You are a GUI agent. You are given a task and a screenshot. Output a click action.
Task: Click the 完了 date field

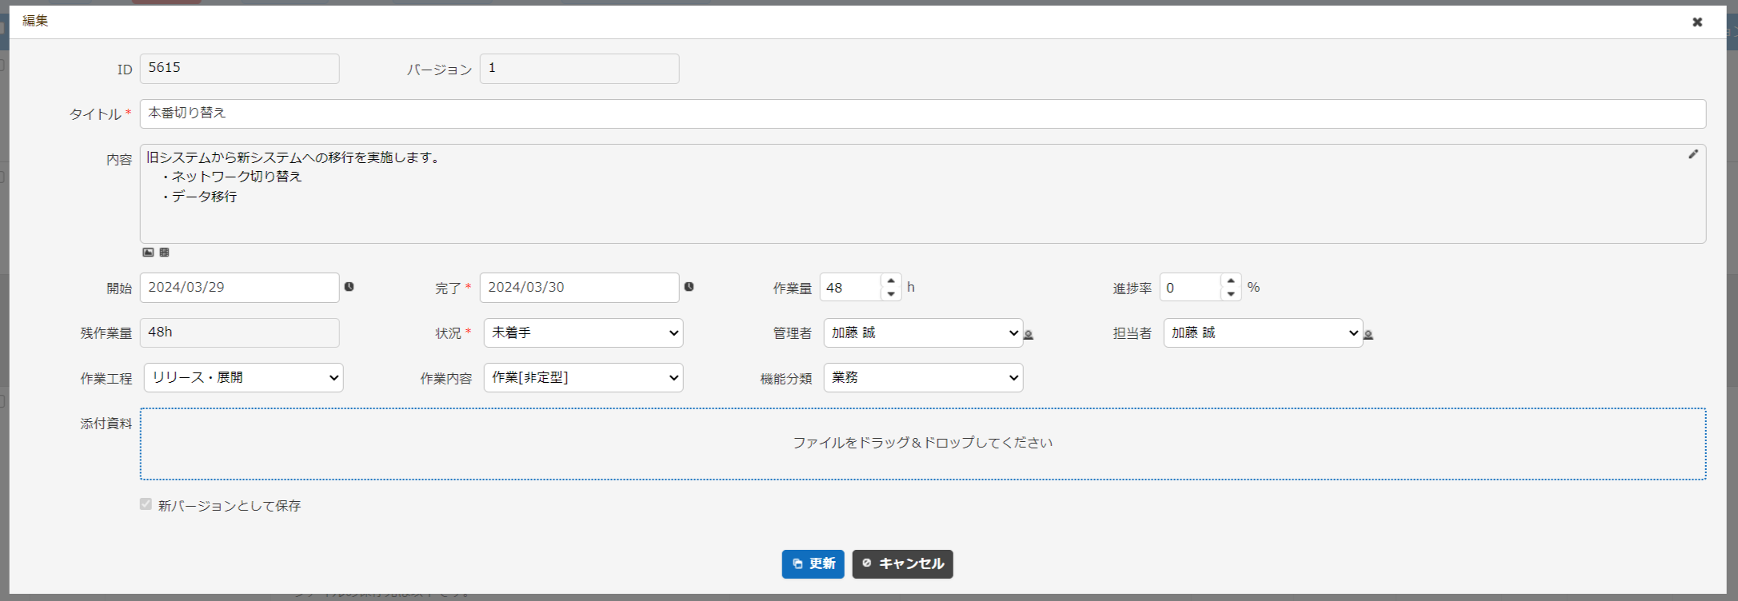pyautogui.click(x=579, y=288)
